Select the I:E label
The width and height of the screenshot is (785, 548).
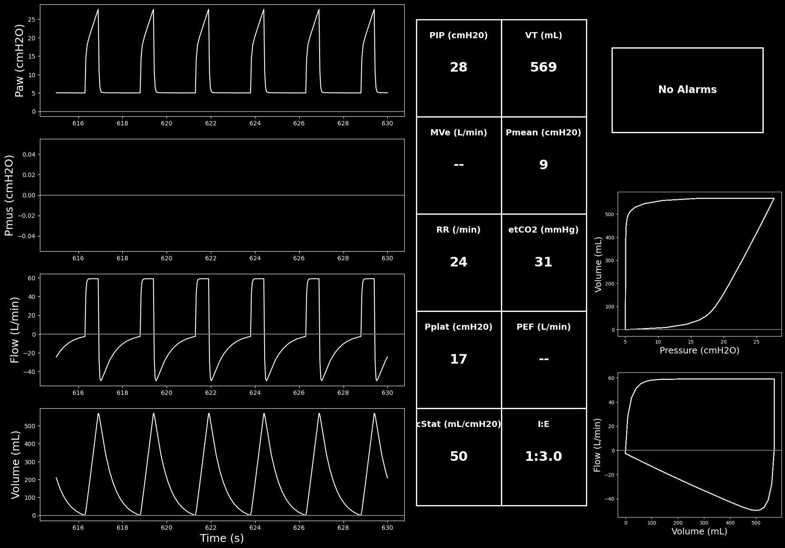(543, 424)
